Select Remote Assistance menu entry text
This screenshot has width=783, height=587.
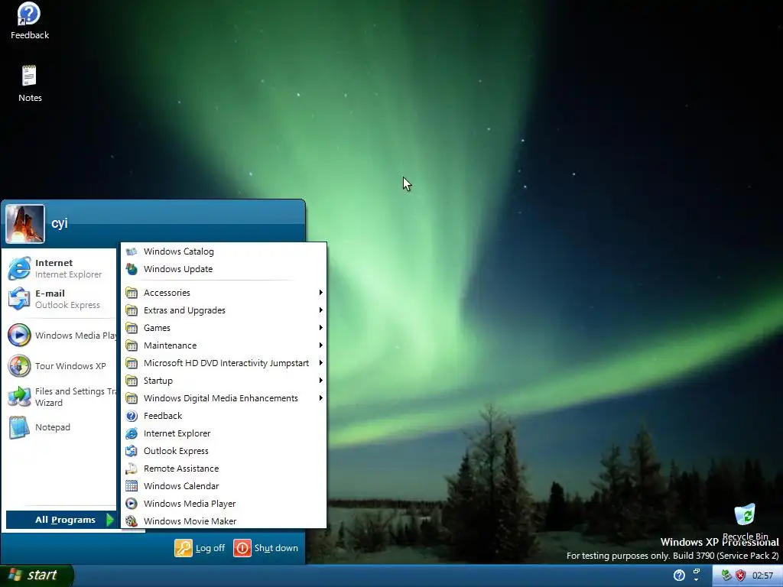(x=181, y=469)
